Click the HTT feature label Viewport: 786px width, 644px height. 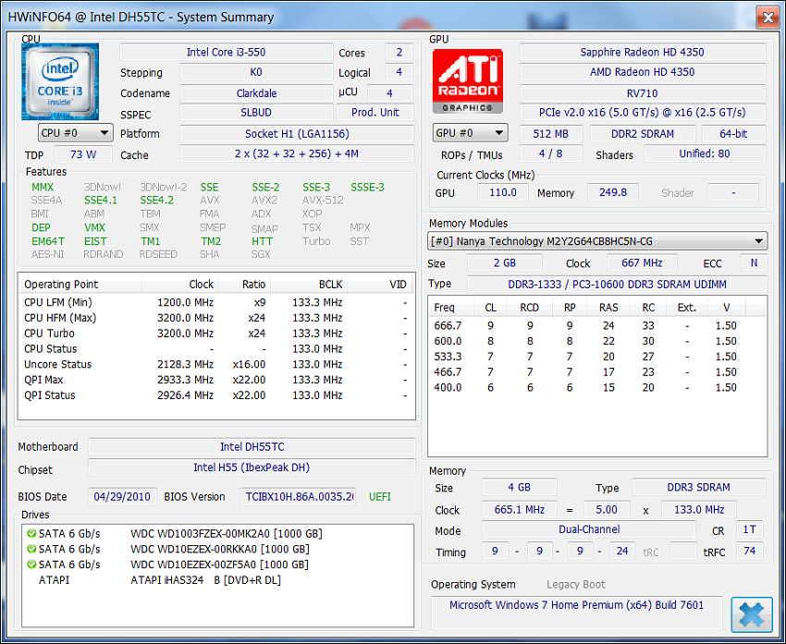coord(263,241)
